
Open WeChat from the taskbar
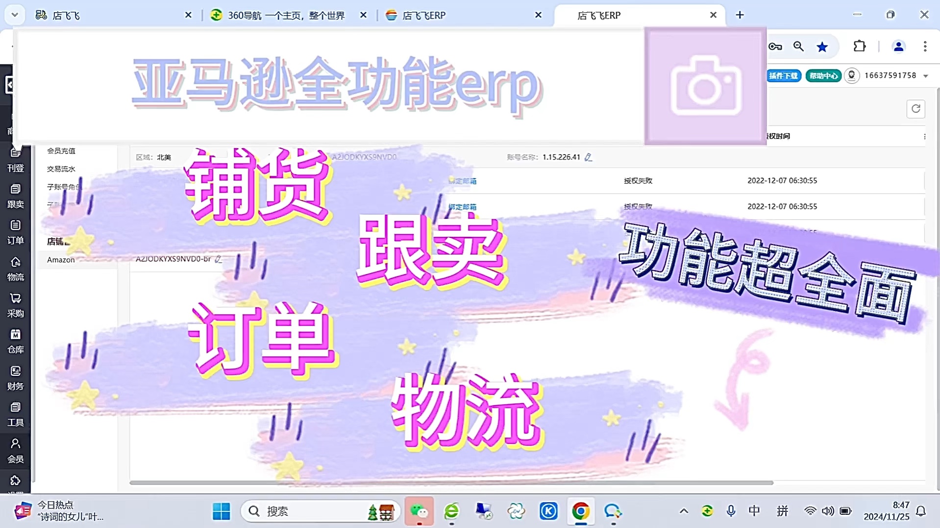coord(419,511)
